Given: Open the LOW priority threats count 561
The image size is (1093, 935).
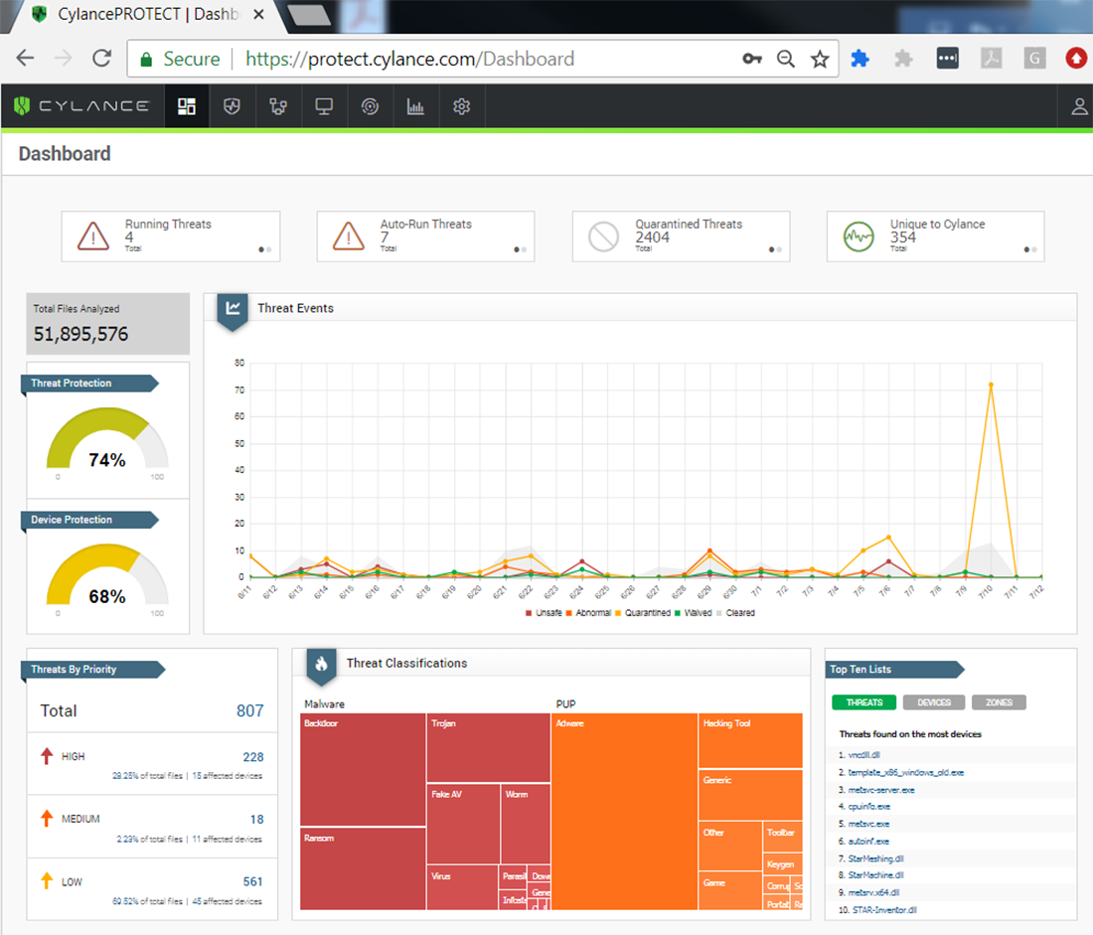Looking at the screenshot, I should [x=253, y=882].
